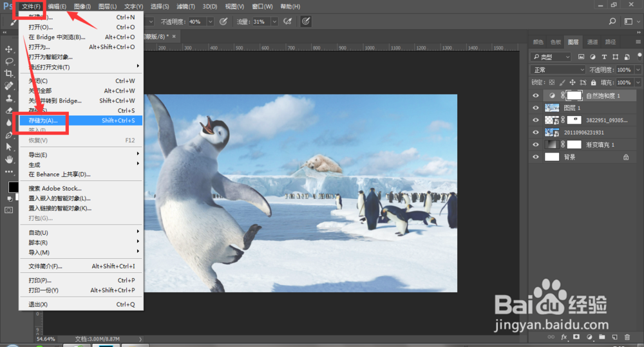Add layer style fx icon
Screen dimensions: 644x347
564,337
